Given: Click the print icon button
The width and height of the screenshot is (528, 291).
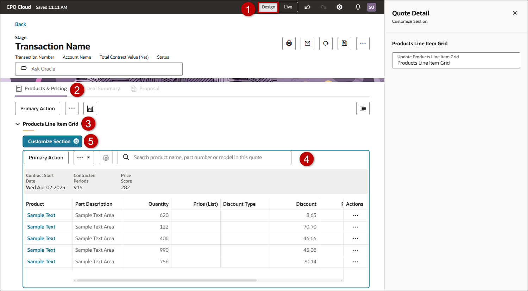Looking at the screenshot, I should pyautogui.click(x=289, y=43).
